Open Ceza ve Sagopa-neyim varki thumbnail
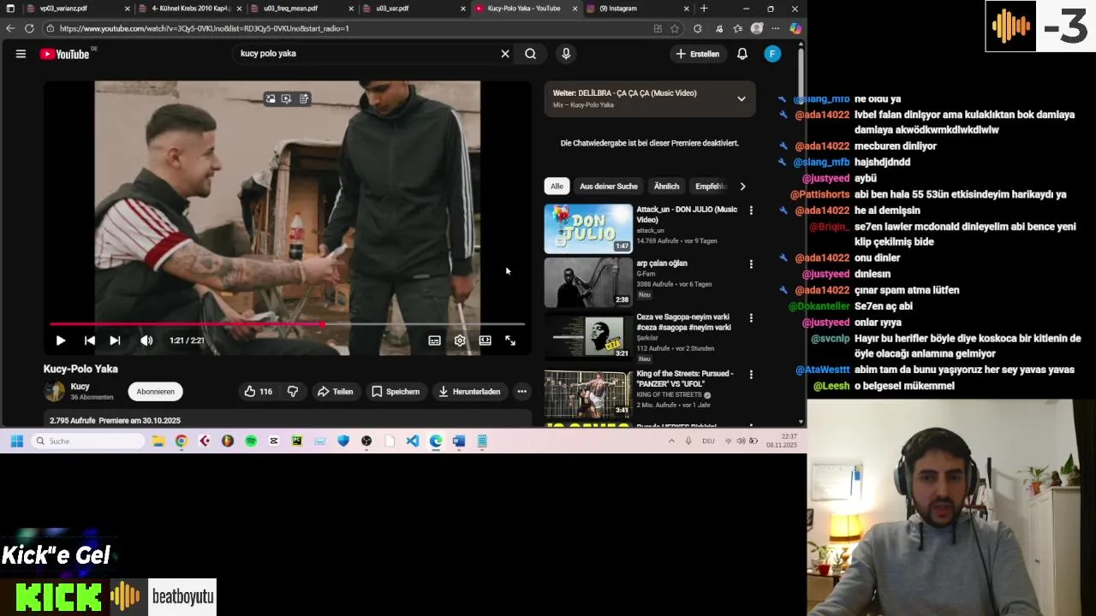Screen dimensions: 1096x616 click(588, 335)
